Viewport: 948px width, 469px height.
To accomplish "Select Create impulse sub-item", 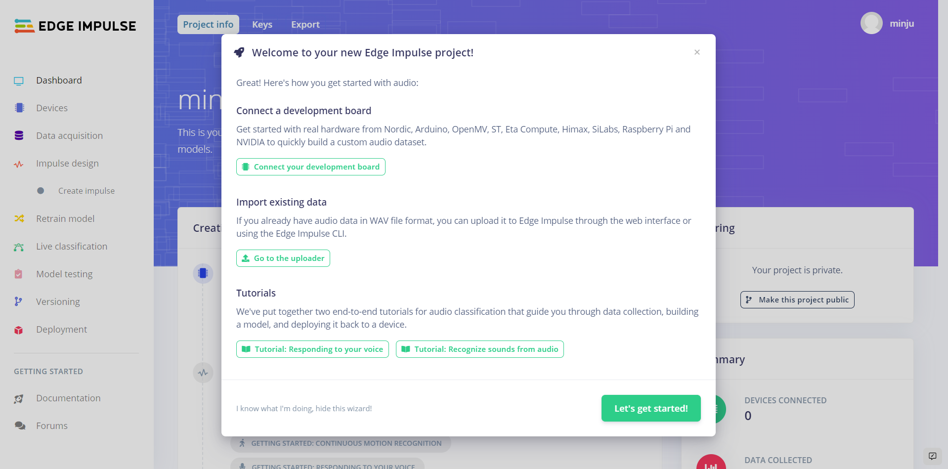I will (x=86, y=191).
